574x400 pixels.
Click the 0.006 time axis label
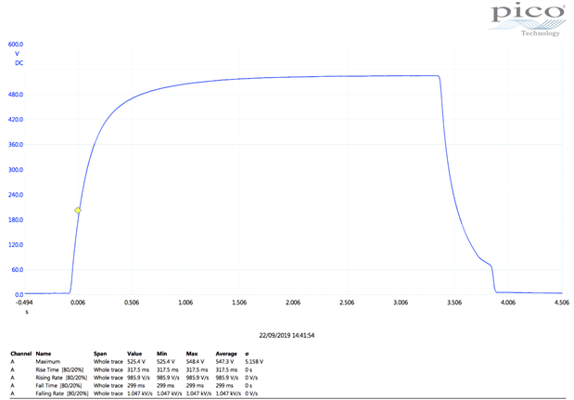coord(78,303)
